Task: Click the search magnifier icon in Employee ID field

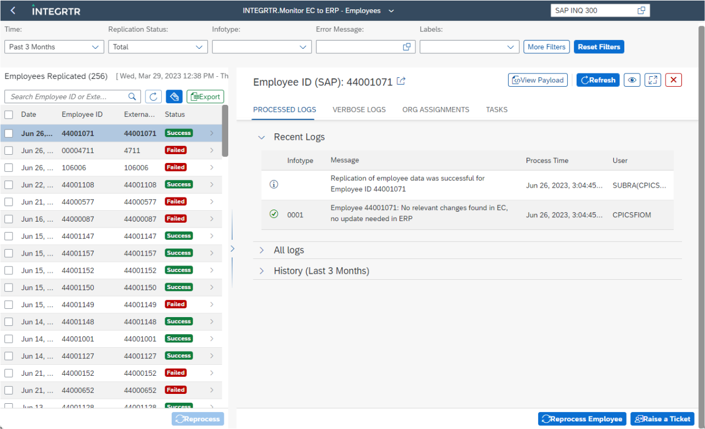Action: pos(132,97)
